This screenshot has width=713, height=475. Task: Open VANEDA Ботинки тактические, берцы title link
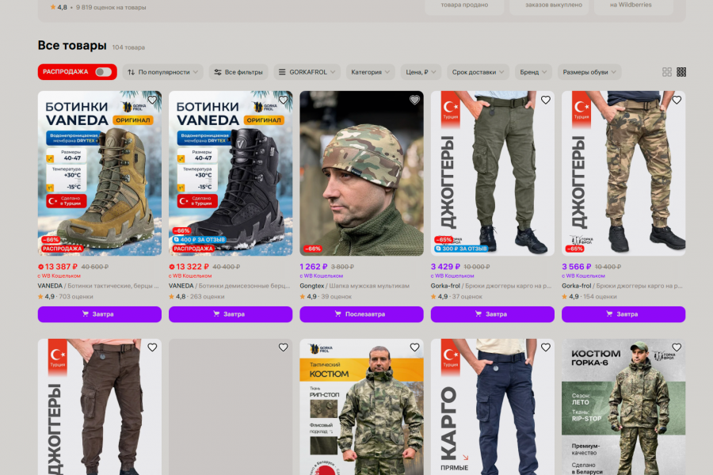[98, 286]
